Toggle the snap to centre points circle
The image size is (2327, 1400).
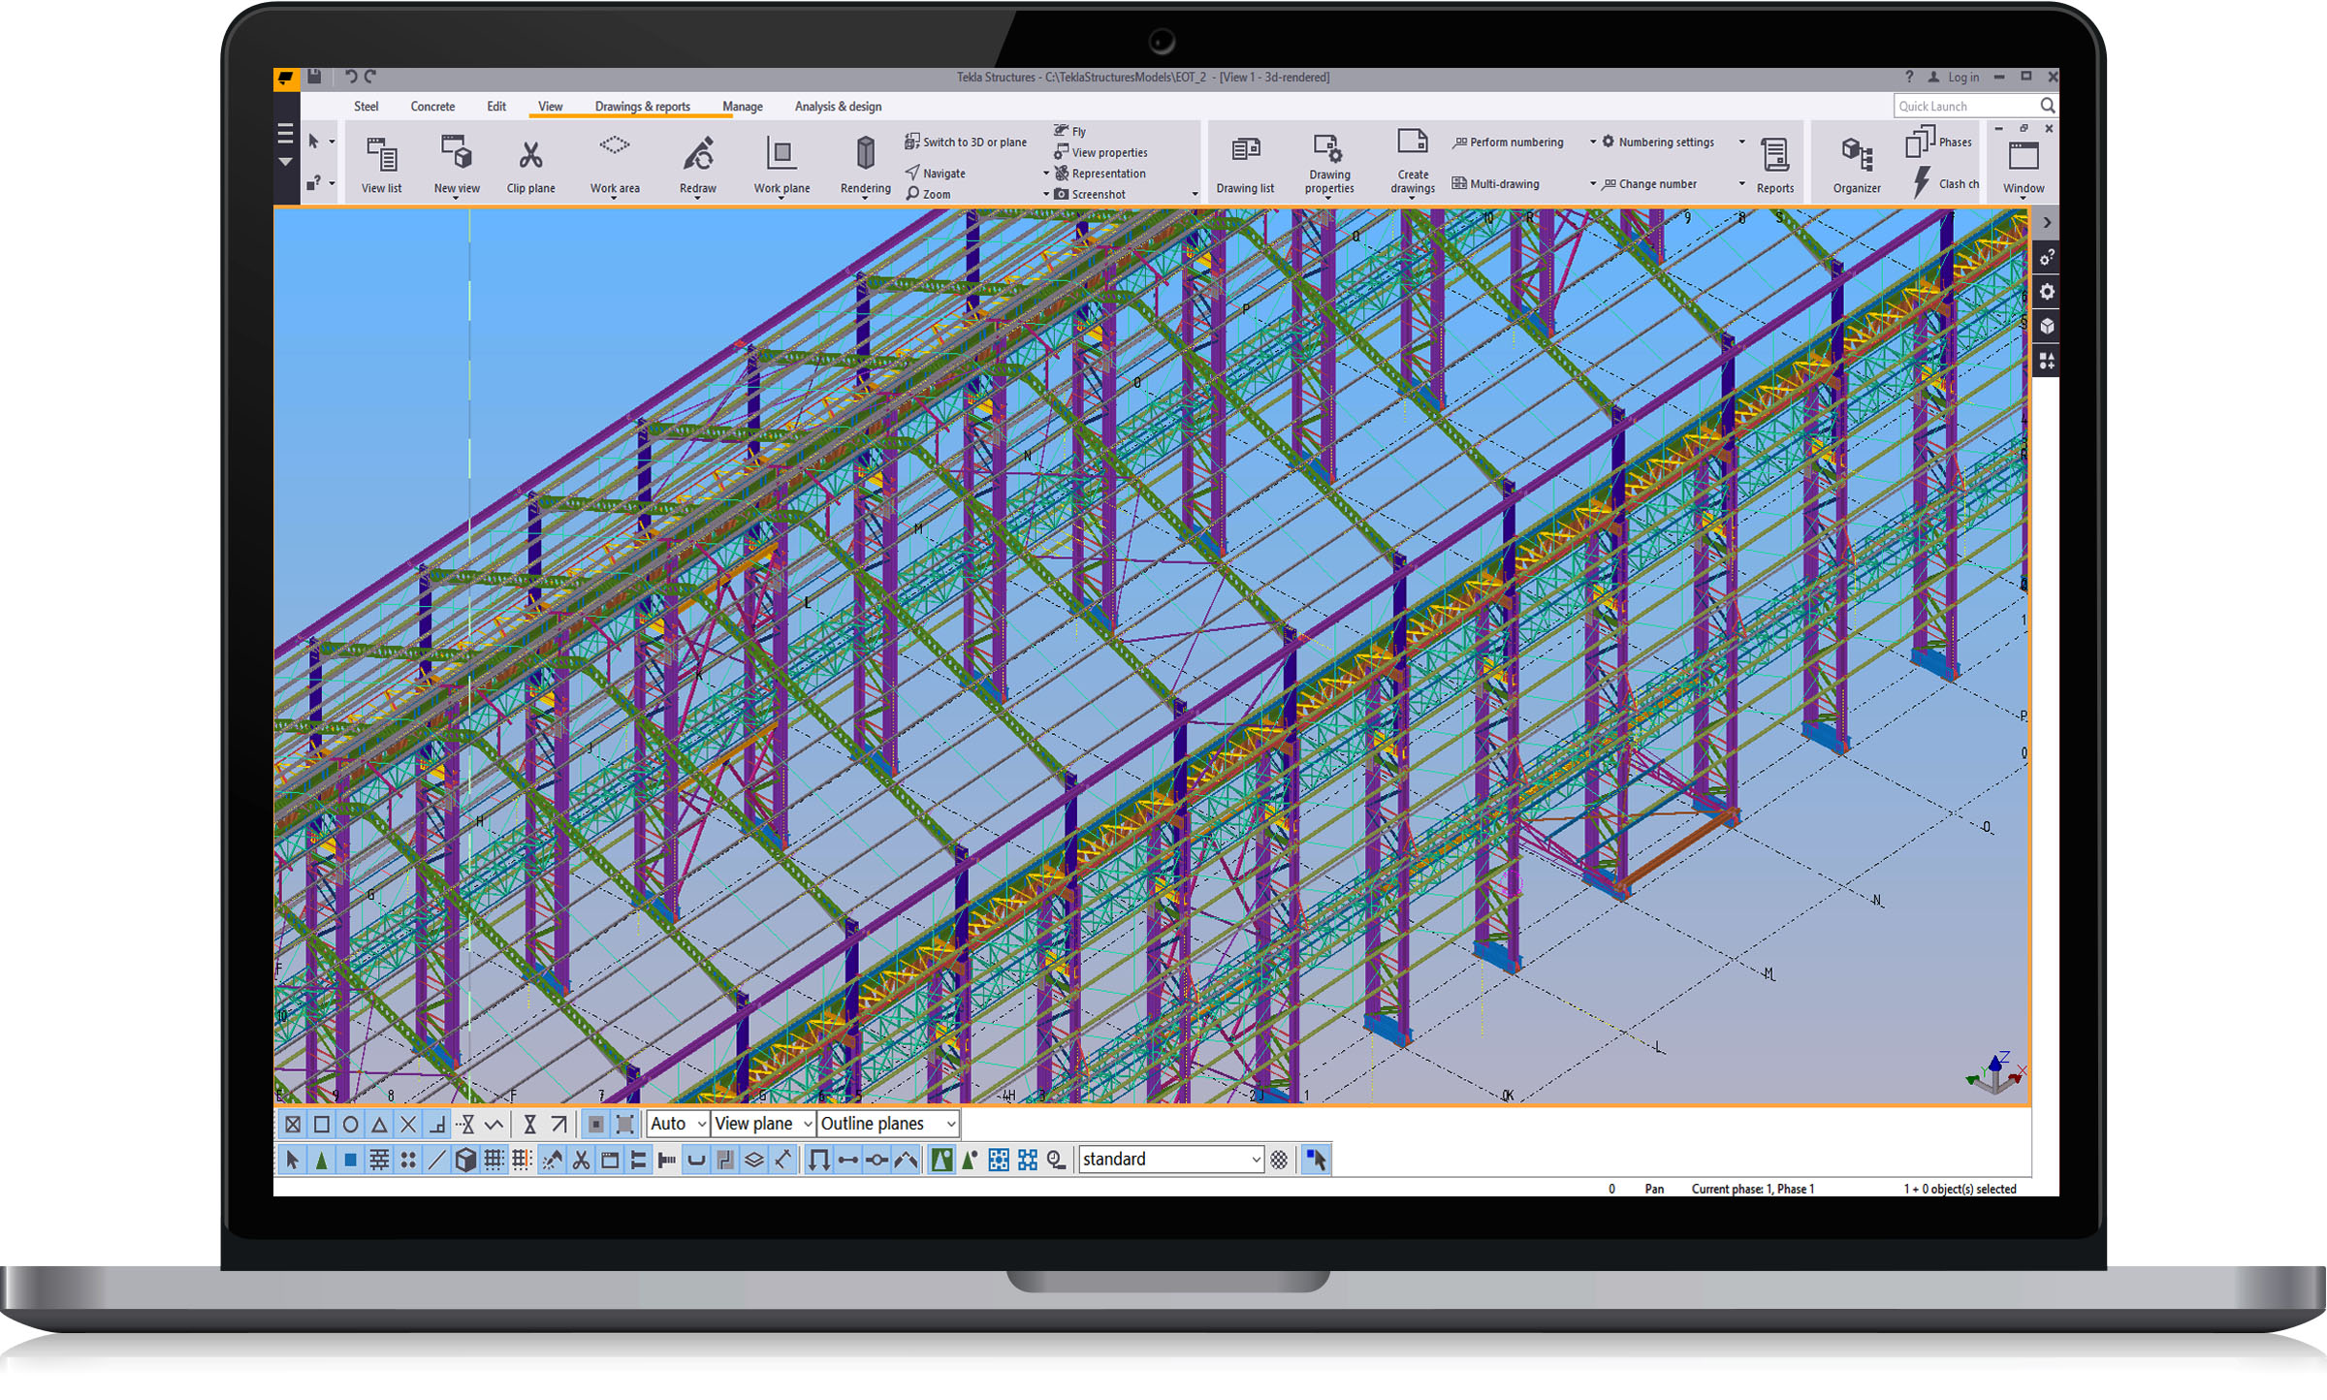[x=350, y=1125]
